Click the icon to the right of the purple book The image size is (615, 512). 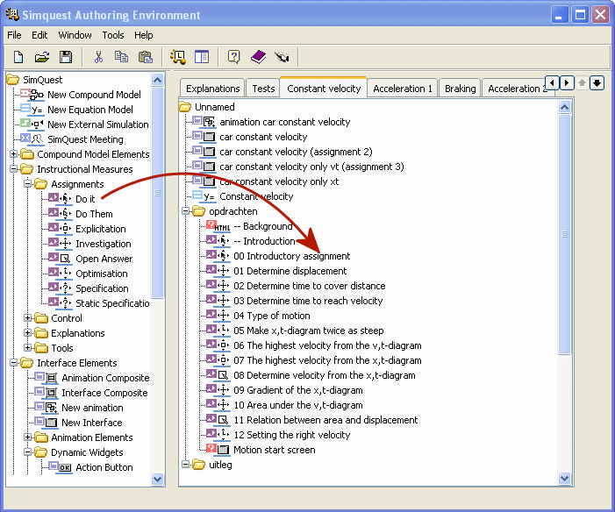(x=282, y=57)
